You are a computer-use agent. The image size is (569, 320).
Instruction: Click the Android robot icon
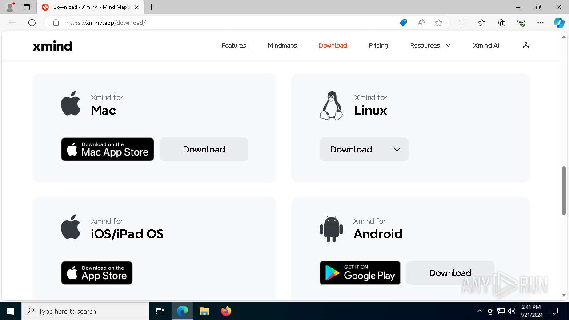331,229
